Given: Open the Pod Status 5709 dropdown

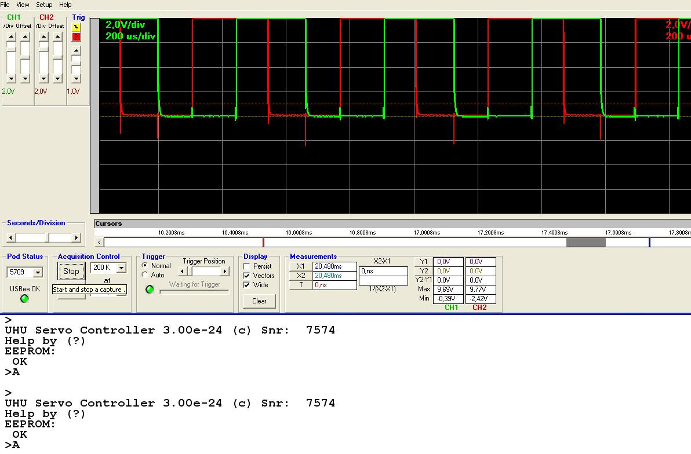Looking at the screenshot, I should [38, 273].
